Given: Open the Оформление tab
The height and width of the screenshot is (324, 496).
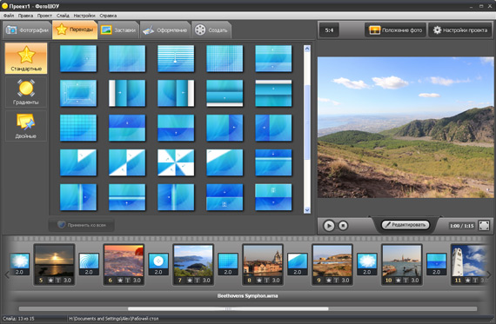Looking at the screenshot, I should click(x=164, y=30).
